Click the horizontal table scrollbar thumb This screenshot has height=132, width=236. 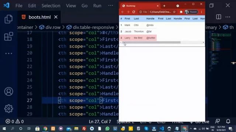pyautogui.click(x=152, y=43)
